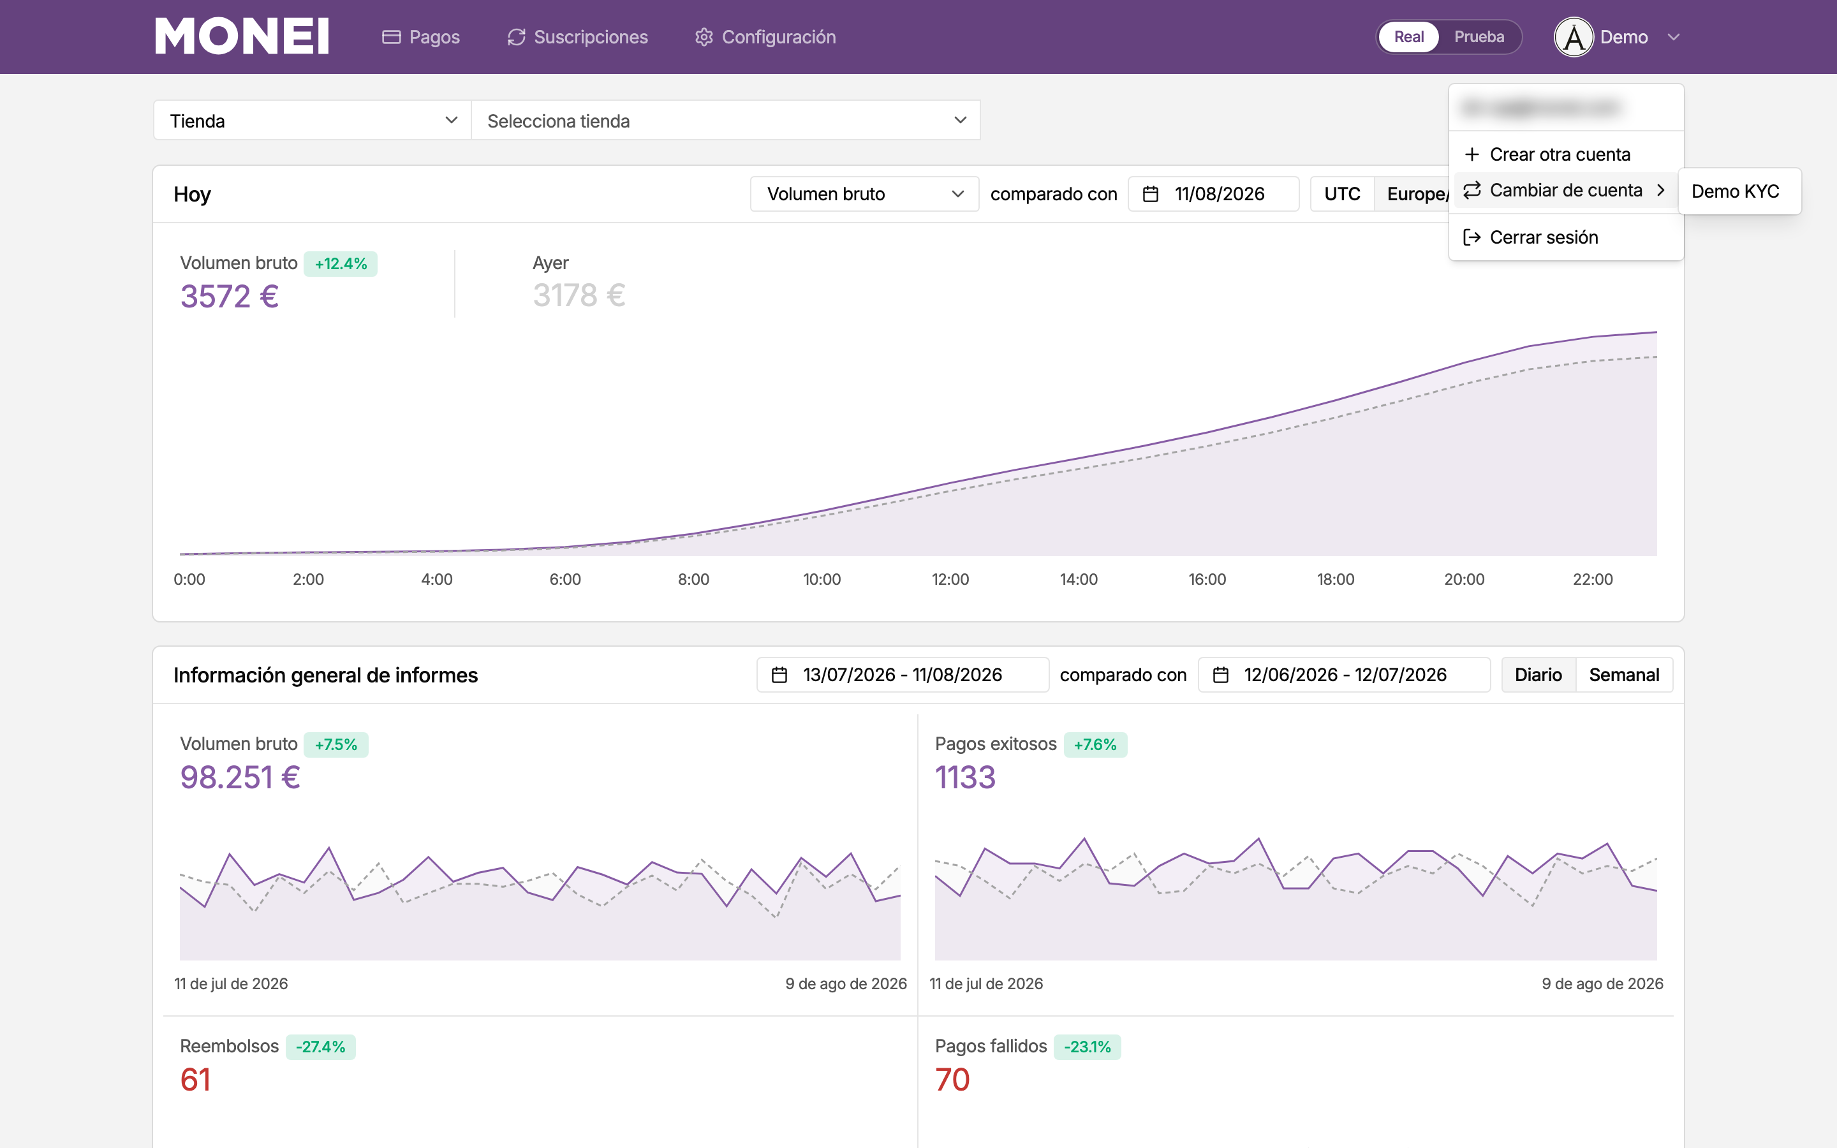The image size is (1837, 1148).
Task: Click the Demo account avatar
Action: coord(1574,37)
